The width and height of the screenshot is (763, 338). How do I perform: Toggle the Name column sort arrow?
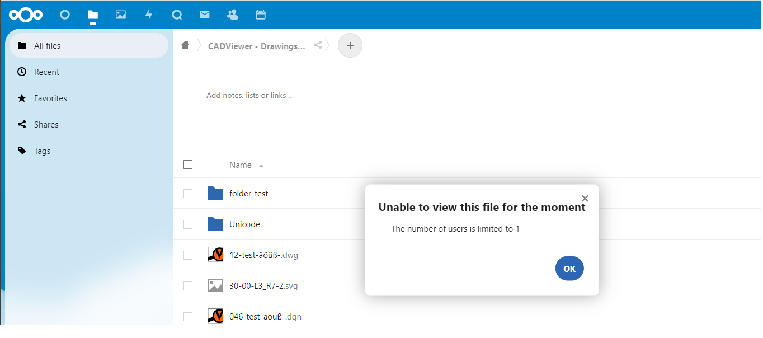tap(262, 165)
